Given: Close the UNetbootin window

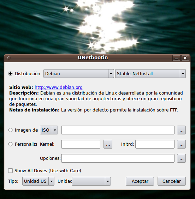Looking at the screenshot, I should [x=185, y=58].
